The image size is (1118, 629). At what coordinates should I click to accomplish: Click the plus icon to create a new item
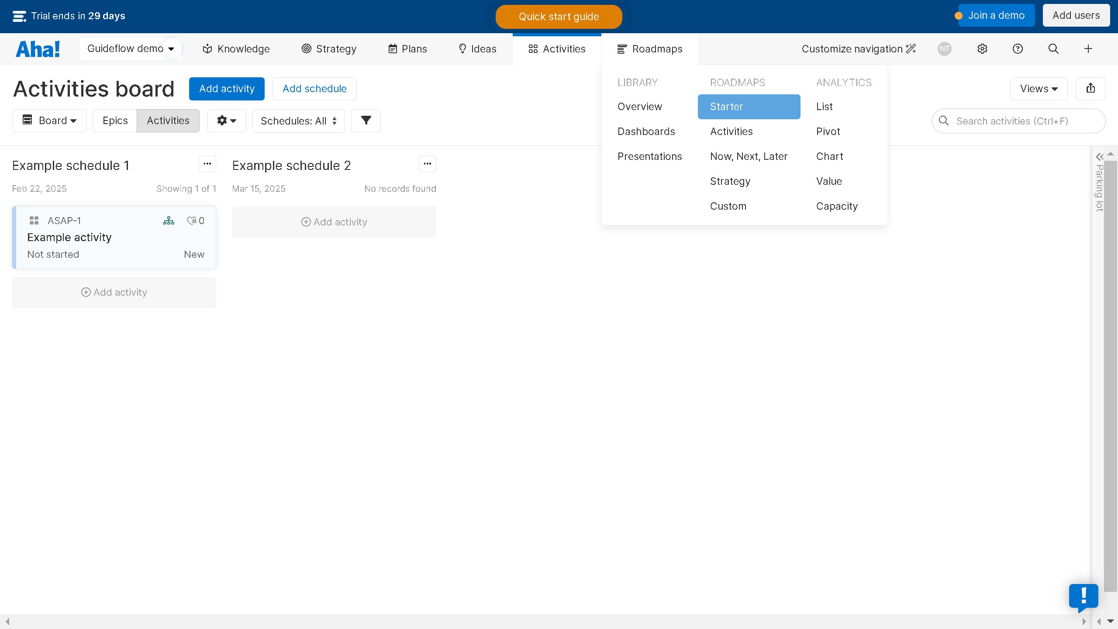(x=1088, y=48)
